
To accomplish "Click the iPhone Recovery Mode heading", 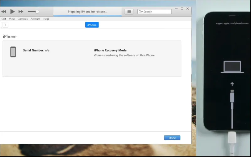I will pyautogui.click(x=110, y=50).
